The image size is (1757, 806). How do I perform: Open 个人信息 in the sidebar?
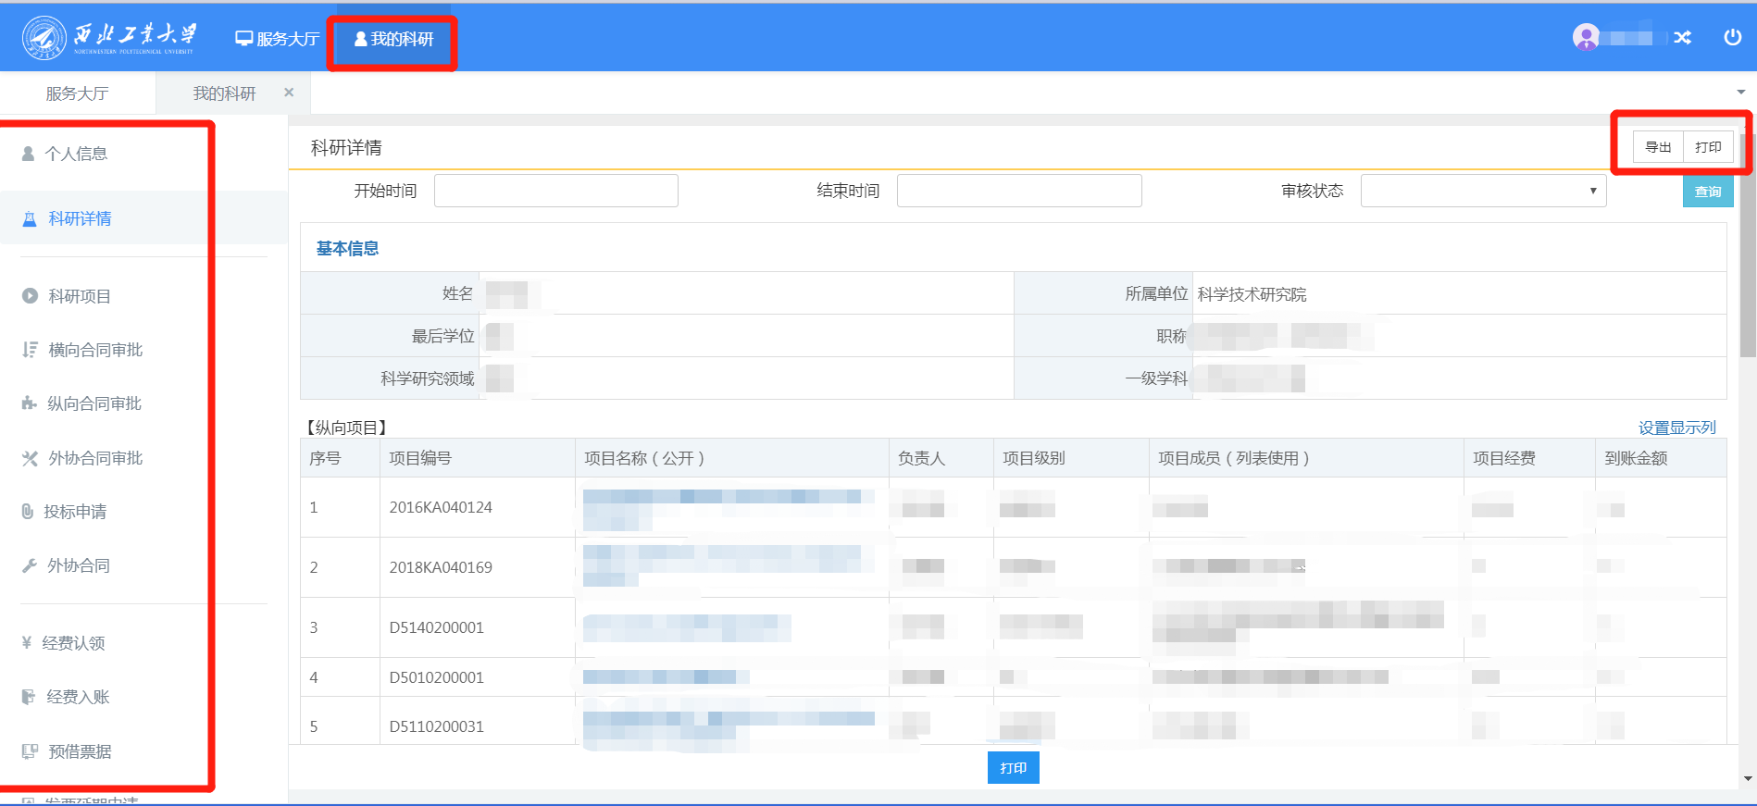(x=76, y=154)
